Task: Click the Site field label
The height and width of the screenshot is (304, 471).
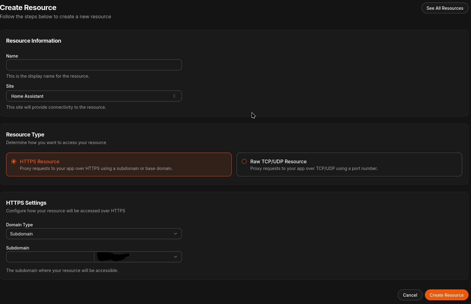Action: (x=10, y=86)
